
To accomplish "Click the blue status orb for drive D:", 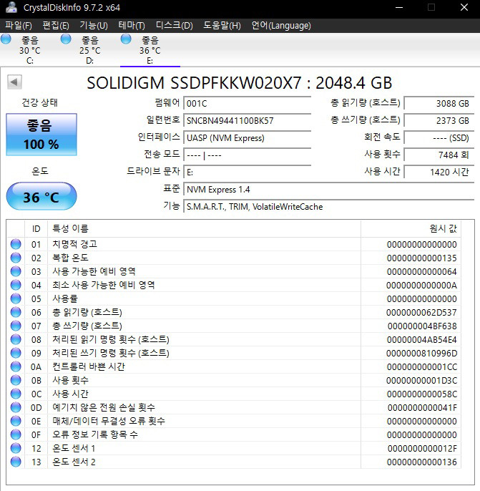I will tap(66, 39).
